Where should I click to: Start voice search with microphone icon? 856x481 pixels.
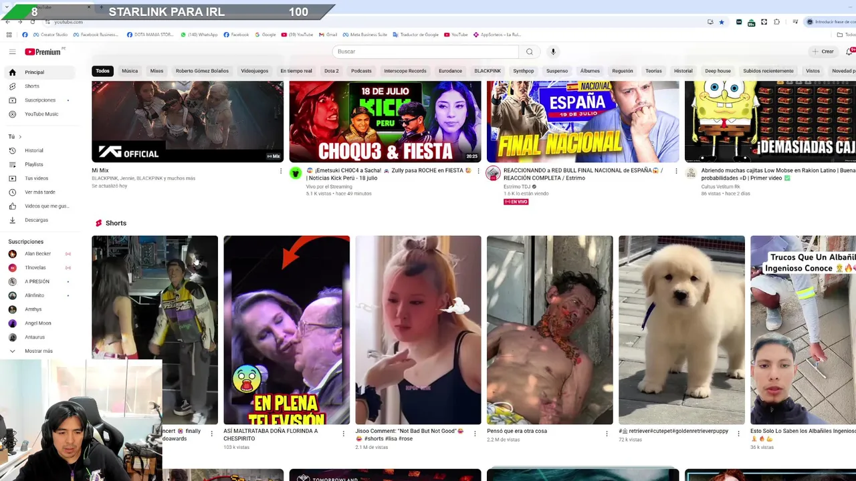click(x=553, y=51)
